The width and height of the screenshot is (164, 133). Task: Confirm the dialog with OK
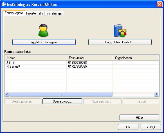[x=128, y=127]
